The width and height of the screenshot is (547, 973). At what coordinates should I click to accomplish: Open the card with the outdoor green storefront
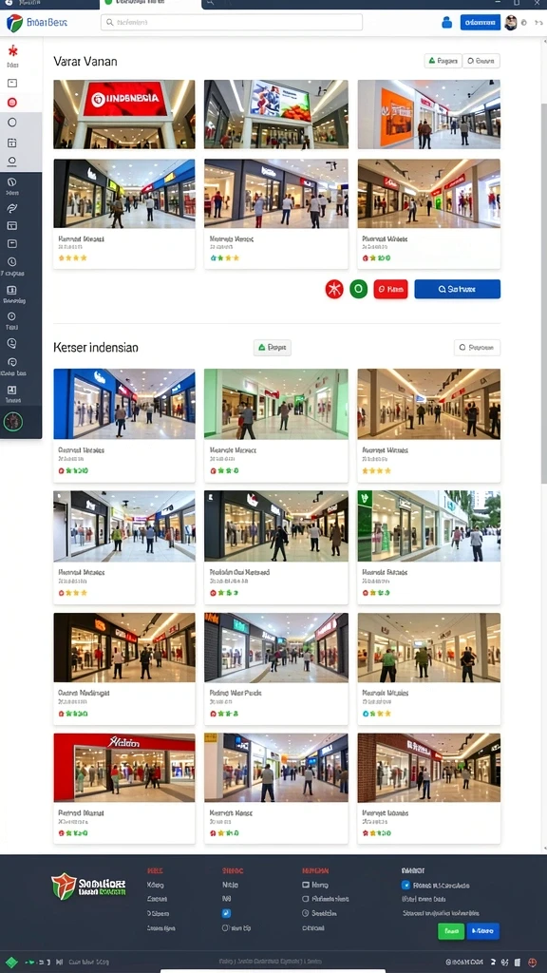point(428,546)
